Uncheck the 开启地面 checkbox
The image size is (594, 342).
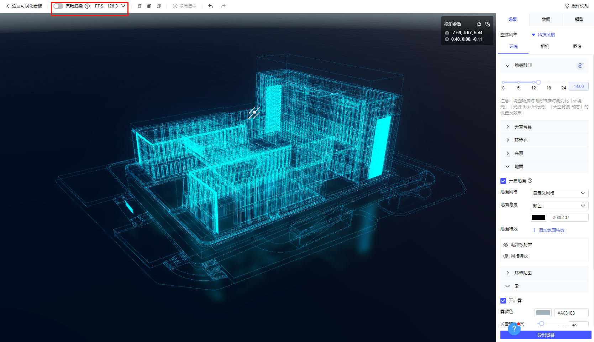503,181
